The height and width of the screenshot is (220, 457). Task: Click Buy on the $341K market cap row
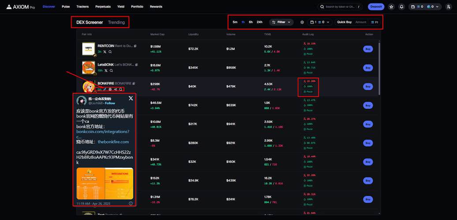point(368,162)
